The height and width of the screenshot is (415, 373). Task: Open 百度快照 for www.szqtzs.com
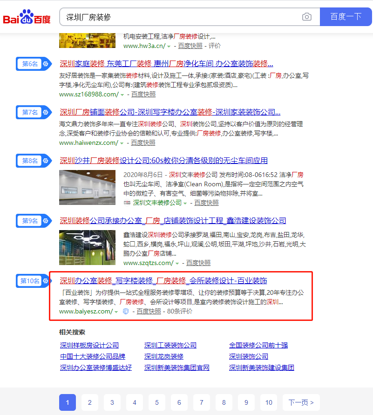[x=198, y=263]
